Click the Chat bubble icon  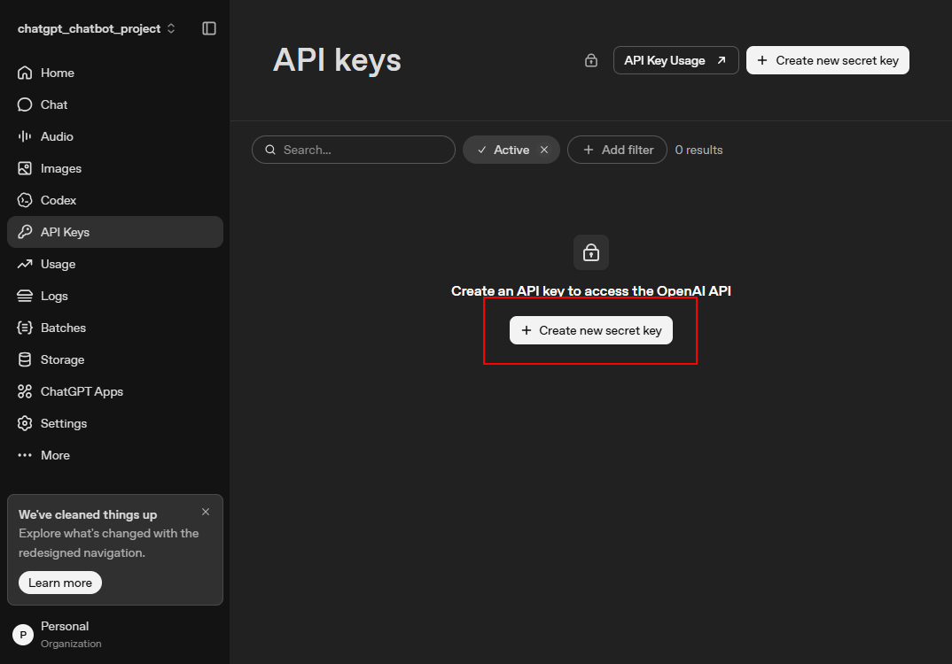[25, 104]
